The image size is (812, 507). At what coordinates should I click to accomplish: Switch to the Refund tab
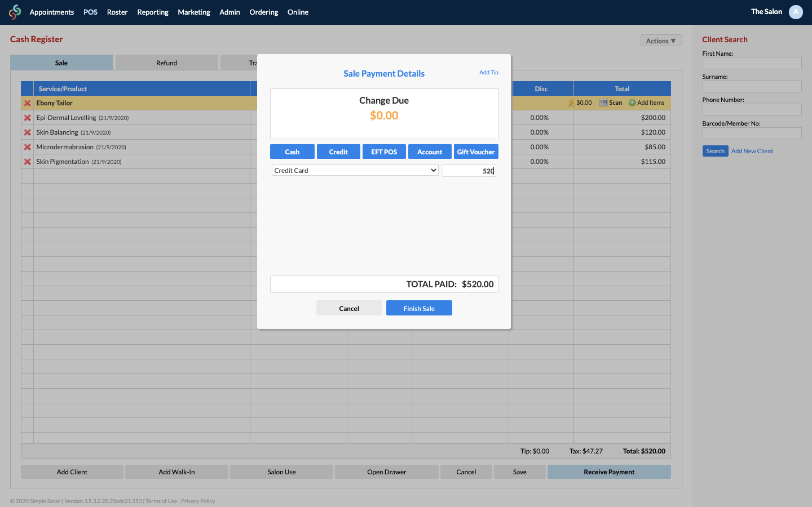[166, 63]
